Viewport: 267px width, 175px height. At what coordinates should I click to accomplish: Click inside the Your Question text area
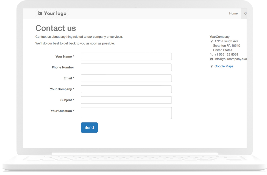point(126,113)
